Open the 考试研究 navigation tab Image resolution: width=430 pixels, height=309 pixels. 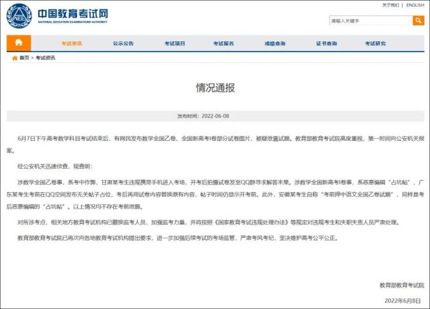pos(375,43)
